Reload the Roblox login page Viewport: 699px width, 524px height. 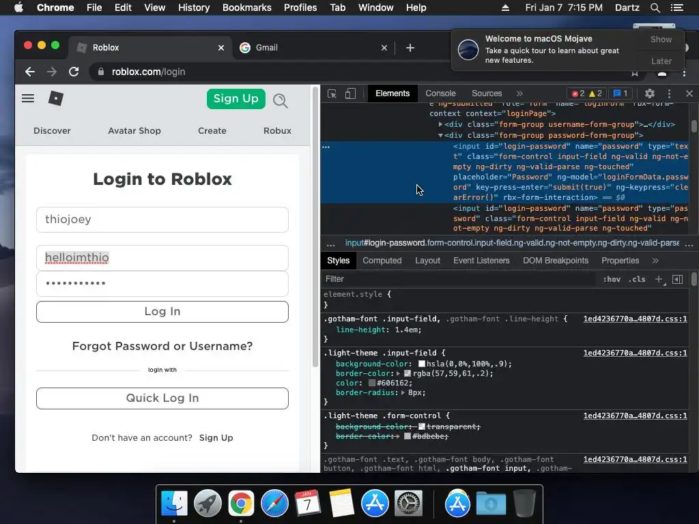(x=74, y=72)
